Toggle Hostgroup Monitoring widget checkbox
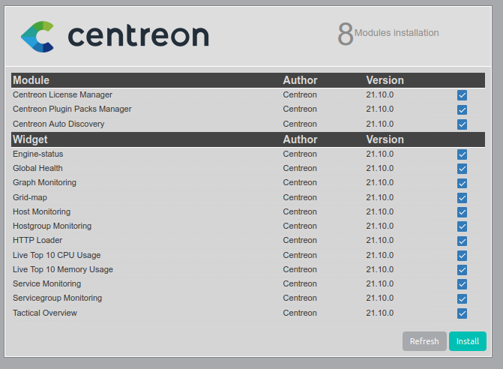The height and width of the screenshot is (369, 503). tap(462, 226)
